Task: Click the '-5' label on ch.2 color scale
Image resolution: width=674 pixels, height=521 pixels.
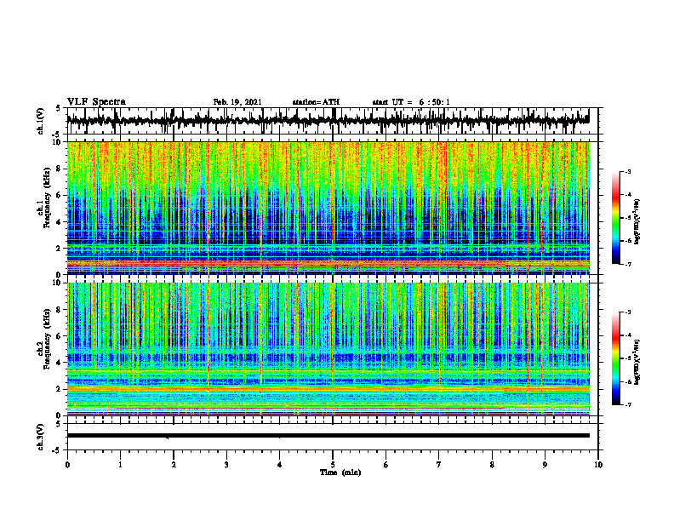Action: (x=627, y=358)
